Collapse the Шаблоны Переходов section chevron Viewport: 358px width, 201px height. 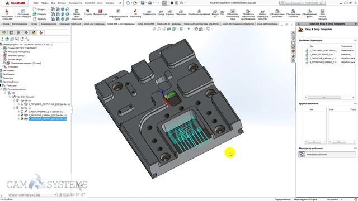tap(355, 40)
